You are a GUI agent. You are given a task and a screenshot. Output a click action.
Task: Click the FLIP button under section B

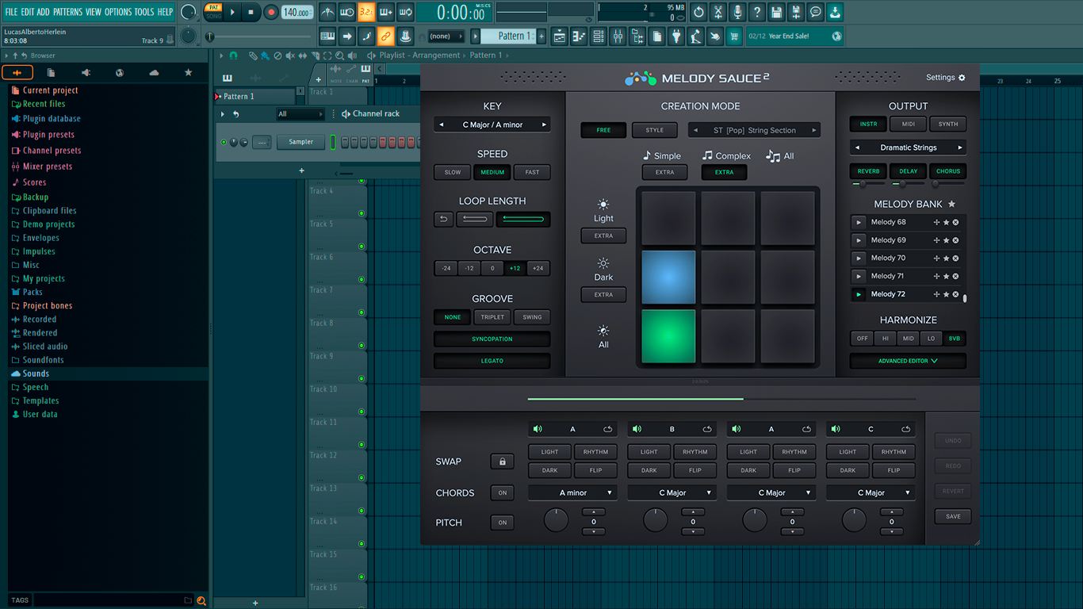695,470
